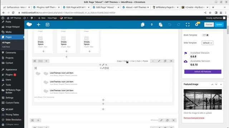This screenshot has height=128, width=229.
Task: Open All Pages submenu item
Action: [x=6, y=43]
